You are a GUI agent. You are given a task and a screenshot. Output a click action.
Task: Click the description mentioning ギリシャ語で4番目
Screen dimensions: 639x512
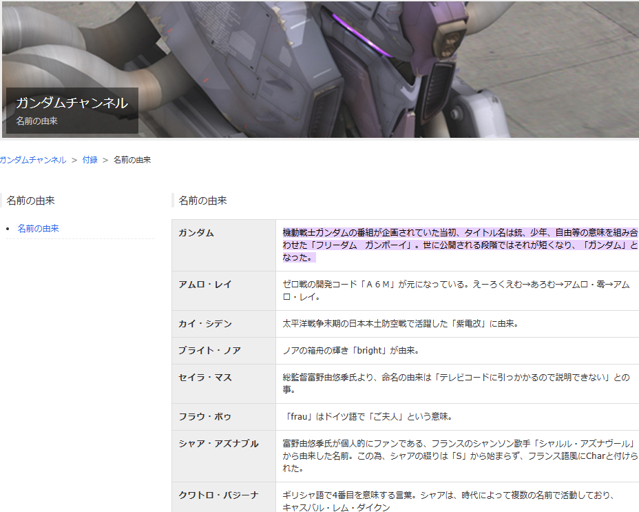(448, 502)
